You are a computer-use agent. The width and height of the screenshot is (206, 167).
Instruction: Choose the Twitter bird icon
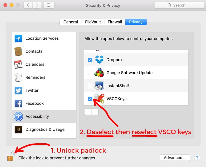point(18,91)
